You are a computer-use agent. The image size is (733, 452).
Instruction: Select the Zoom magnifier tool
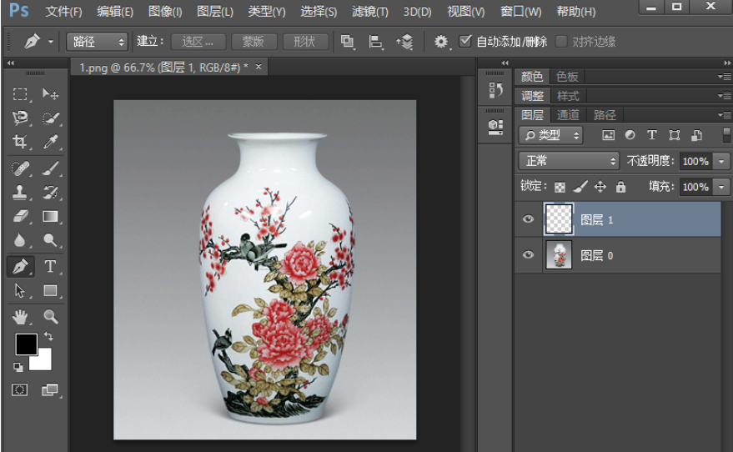[x=50, y=316]
